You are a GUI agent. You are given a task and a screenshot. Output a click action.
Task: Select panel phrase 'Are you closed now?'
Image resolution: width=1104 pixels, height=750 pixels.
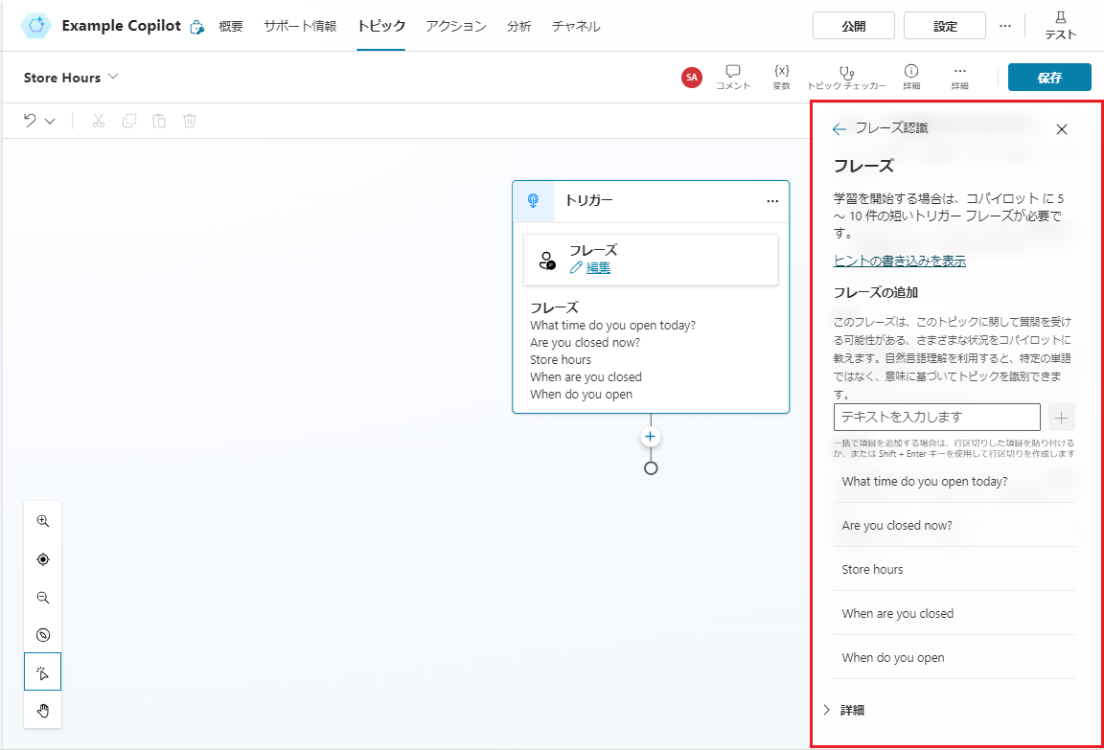[954, 525]
